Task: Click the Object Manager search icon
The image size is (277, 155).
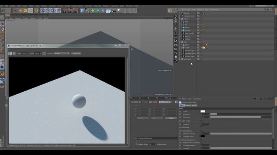Action: (x=265, y=9)
